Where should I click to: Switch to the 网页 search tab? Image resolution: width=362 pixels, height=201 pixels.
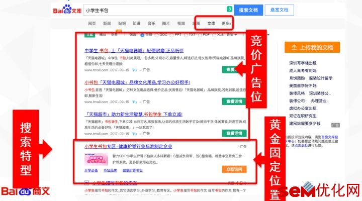pyautogui.click(x=92, y=23)
